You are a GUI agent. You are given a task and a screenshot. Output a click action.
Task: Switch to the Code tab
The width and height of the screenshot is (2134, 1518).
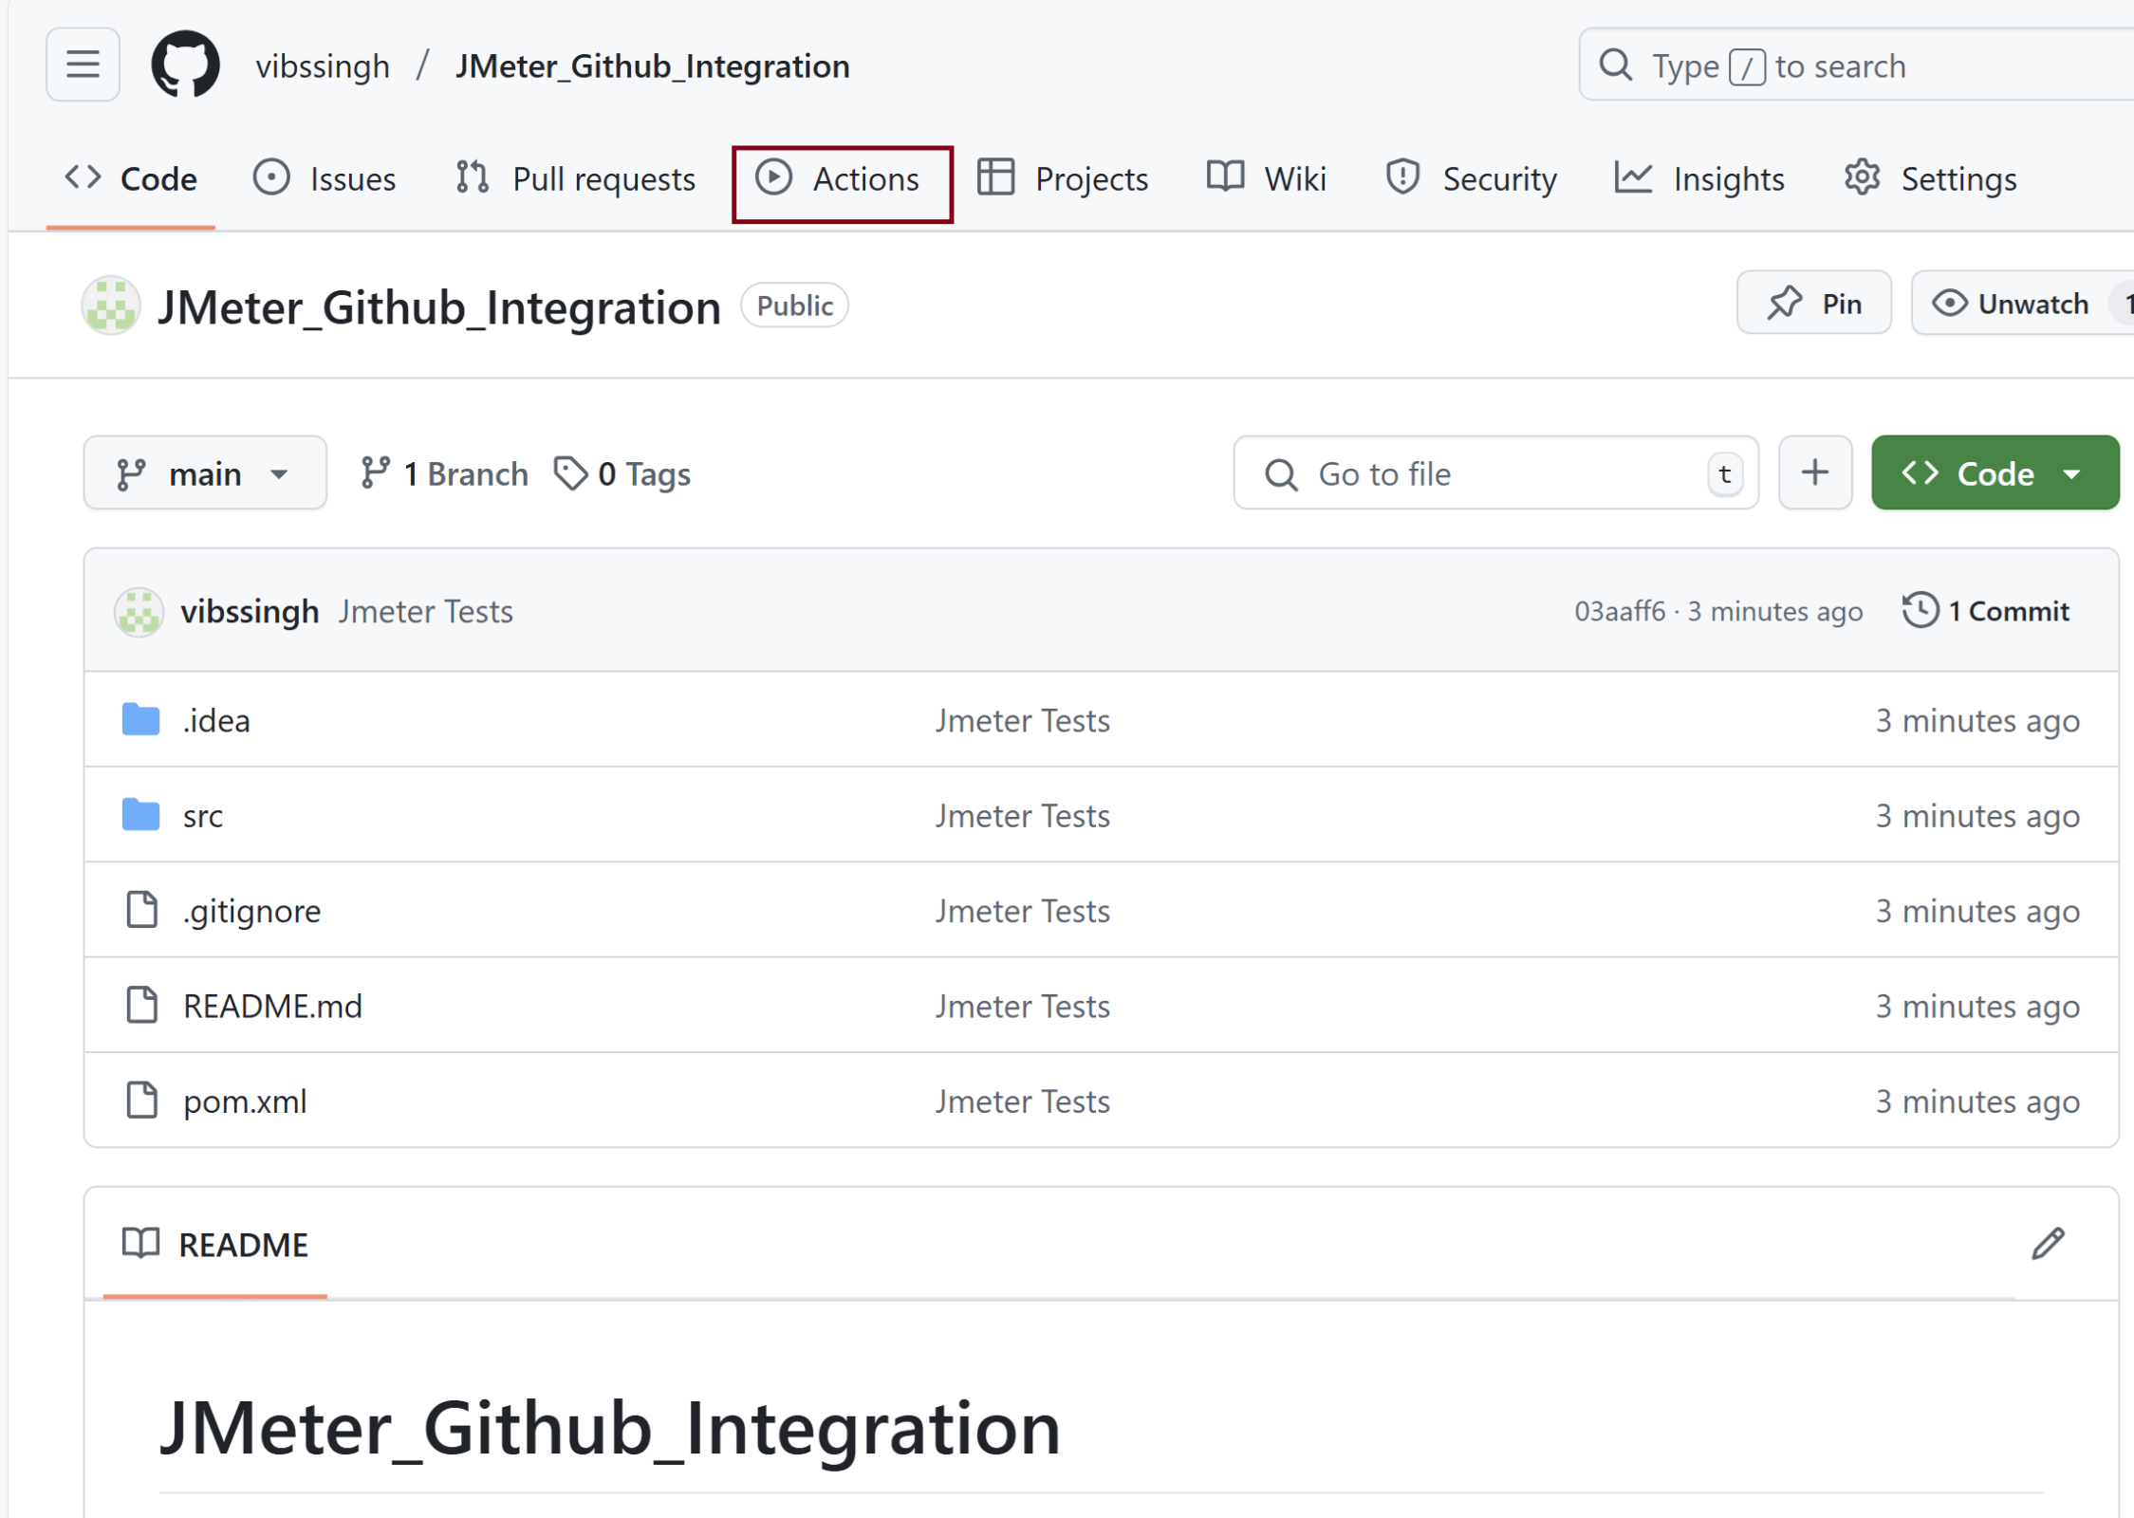point(131,178)
